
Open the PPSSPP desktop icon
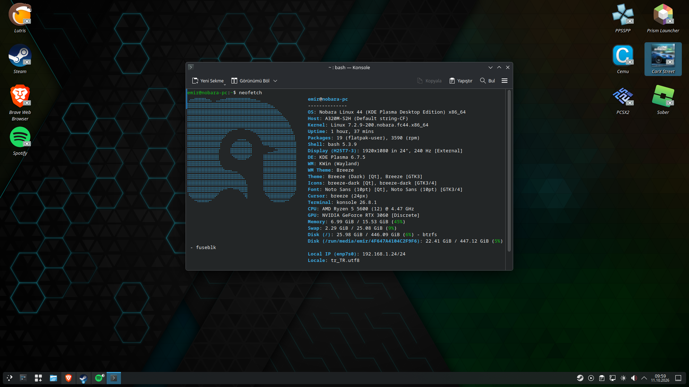click(623, 18)
